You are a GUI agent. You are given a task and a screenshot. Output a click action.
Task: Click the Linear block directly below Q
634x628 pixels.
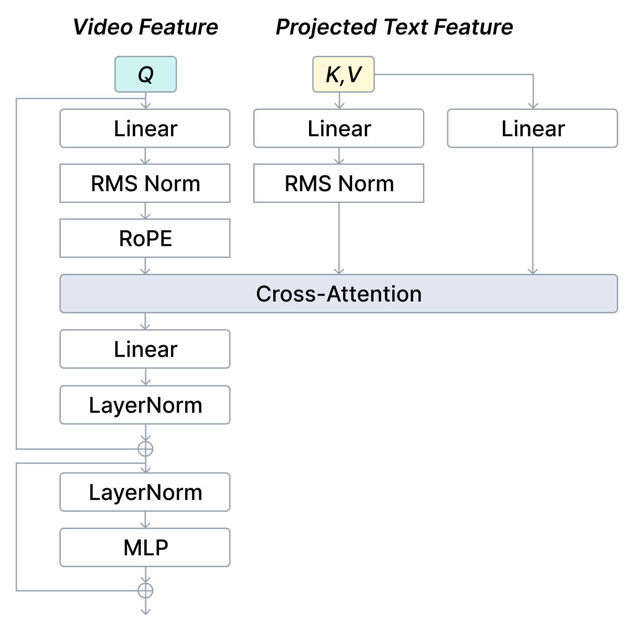[x=145, y=129]
